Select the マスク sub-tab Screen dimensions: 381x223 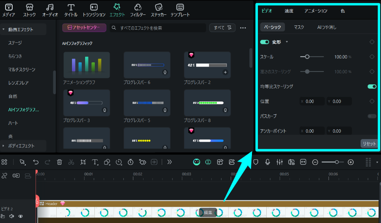click(299, 27)
